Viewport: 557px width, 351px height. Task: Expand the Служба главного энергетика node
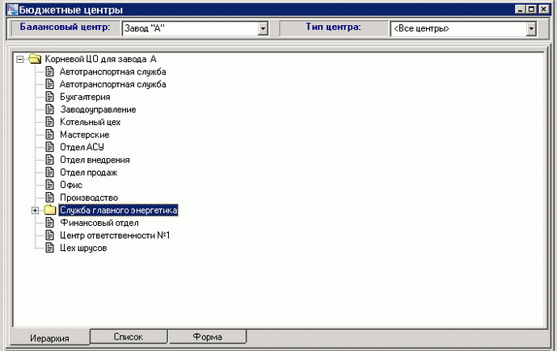[x=36, y=211]
